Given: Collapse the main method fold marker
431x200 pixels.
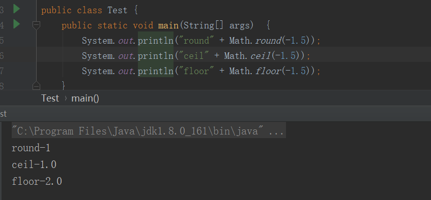Looking at the screenshot, I should 36,25.
